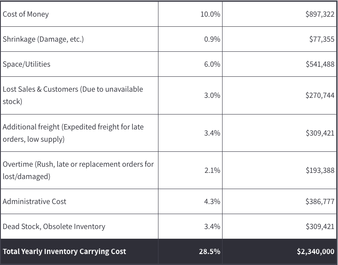338x265 pixels.
Task: Click the Total Yearly Inventory Carrying Cost label
Action: [64, 251]
